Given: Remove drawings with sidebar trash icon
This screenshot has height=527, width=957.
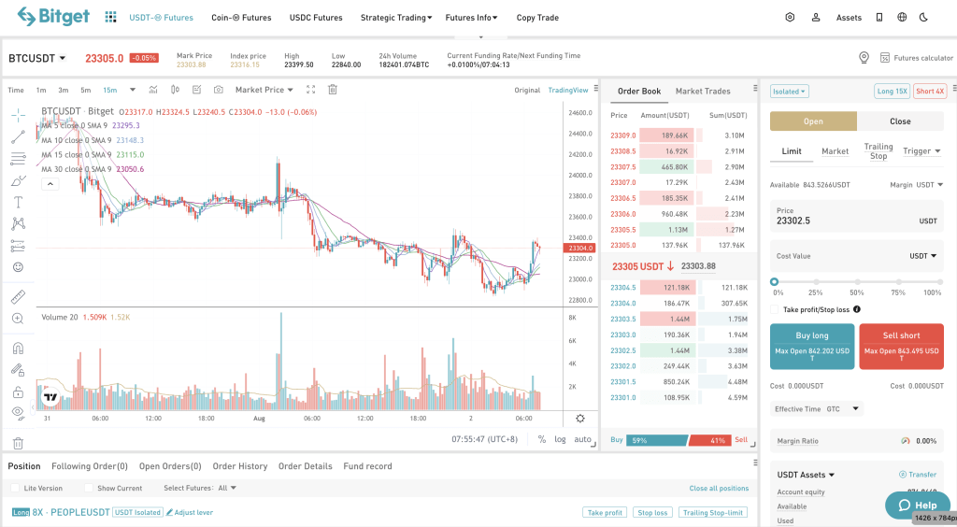Looking at the screenshot, I should (x=19, y=444).
